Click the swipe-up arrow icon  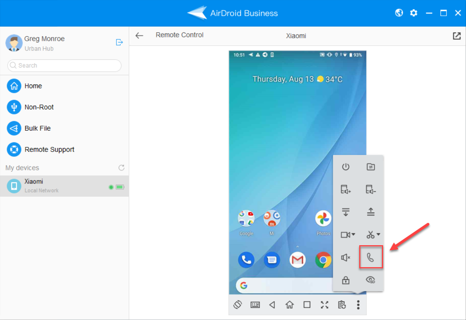[370, 212]
